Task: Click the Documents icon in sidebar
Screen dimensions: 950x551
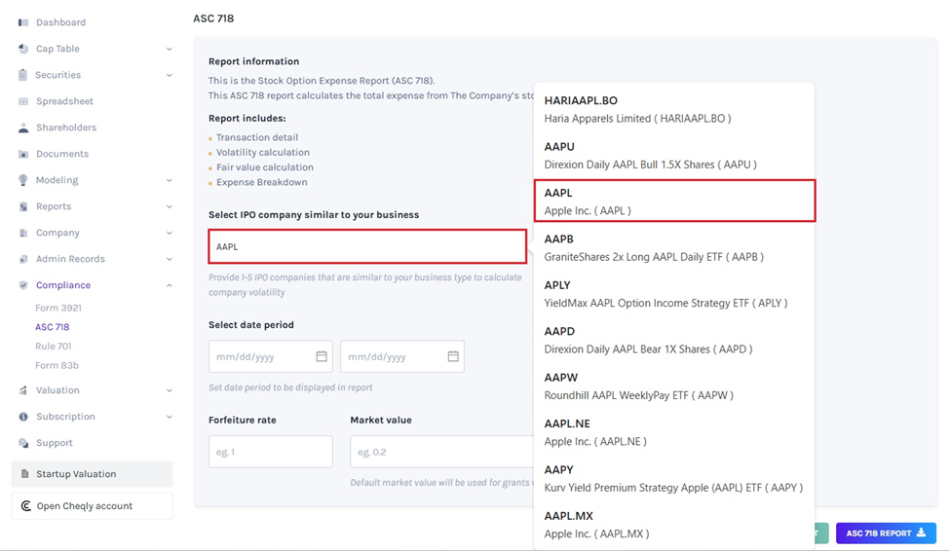Action: point(23,154)
